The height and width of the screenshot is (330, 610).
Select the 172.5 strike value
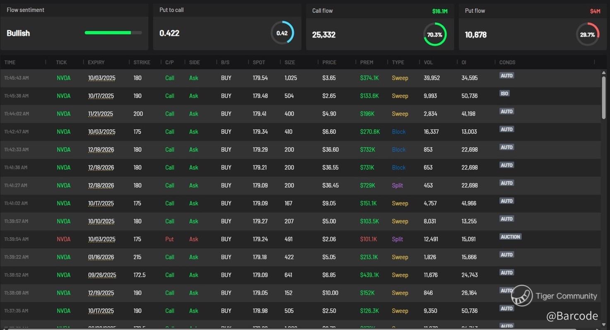[140, 275]
